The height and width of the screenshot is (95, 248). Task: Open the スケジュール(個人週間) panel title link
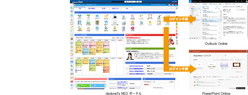point(81,35)
